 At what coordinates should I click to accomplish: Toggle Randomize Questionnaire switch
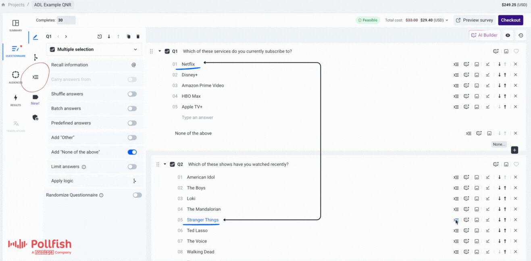pos(137,195)
